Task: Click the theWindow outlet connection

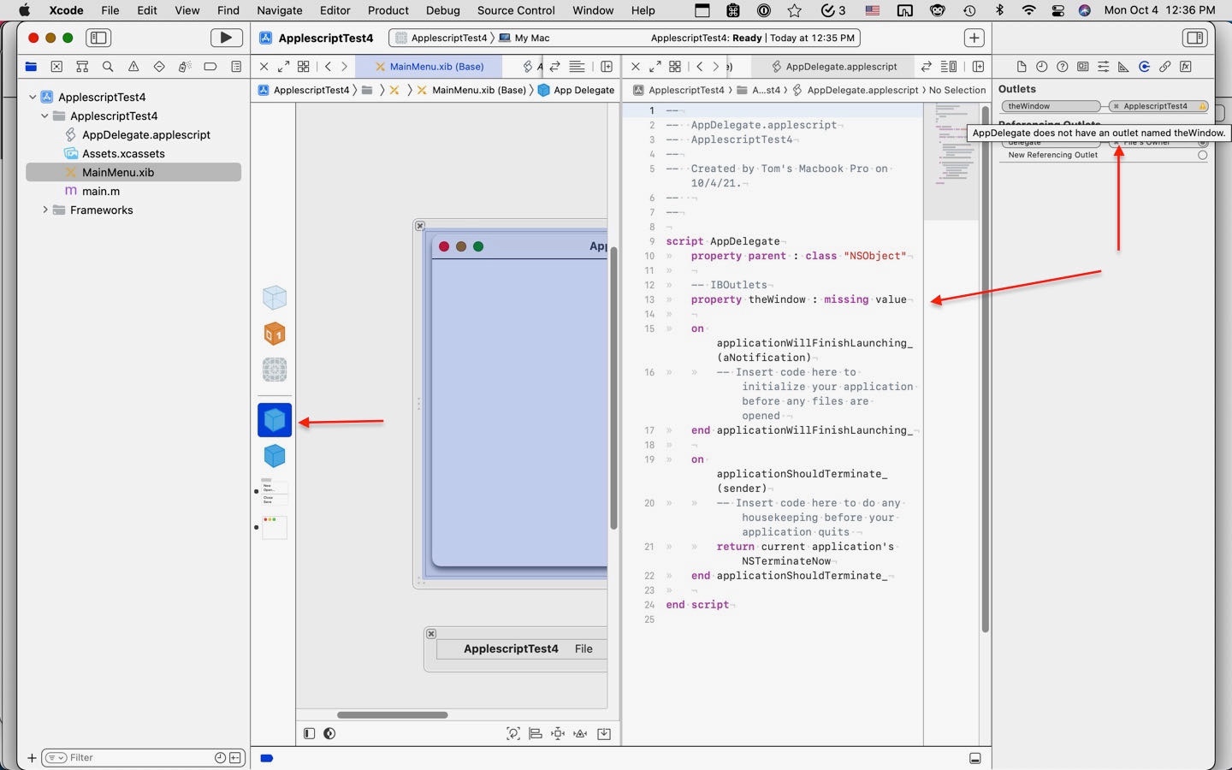Action: (1105, 106)
